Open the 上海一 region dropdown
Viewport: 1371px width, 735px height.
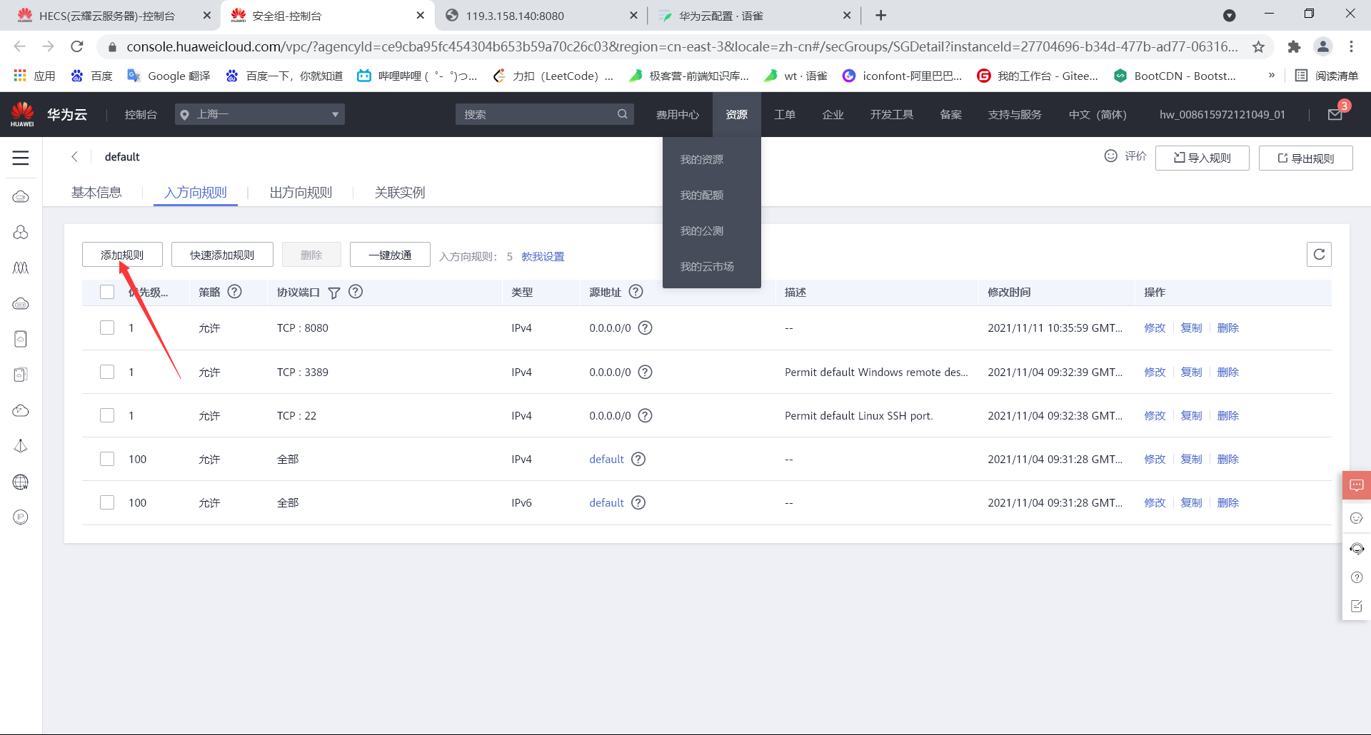pyautogui.click(x=260, y=114)
